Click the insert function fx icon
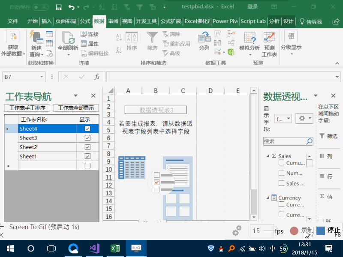The width and height of the screenshot is (343, 257). tap(97, 77)
